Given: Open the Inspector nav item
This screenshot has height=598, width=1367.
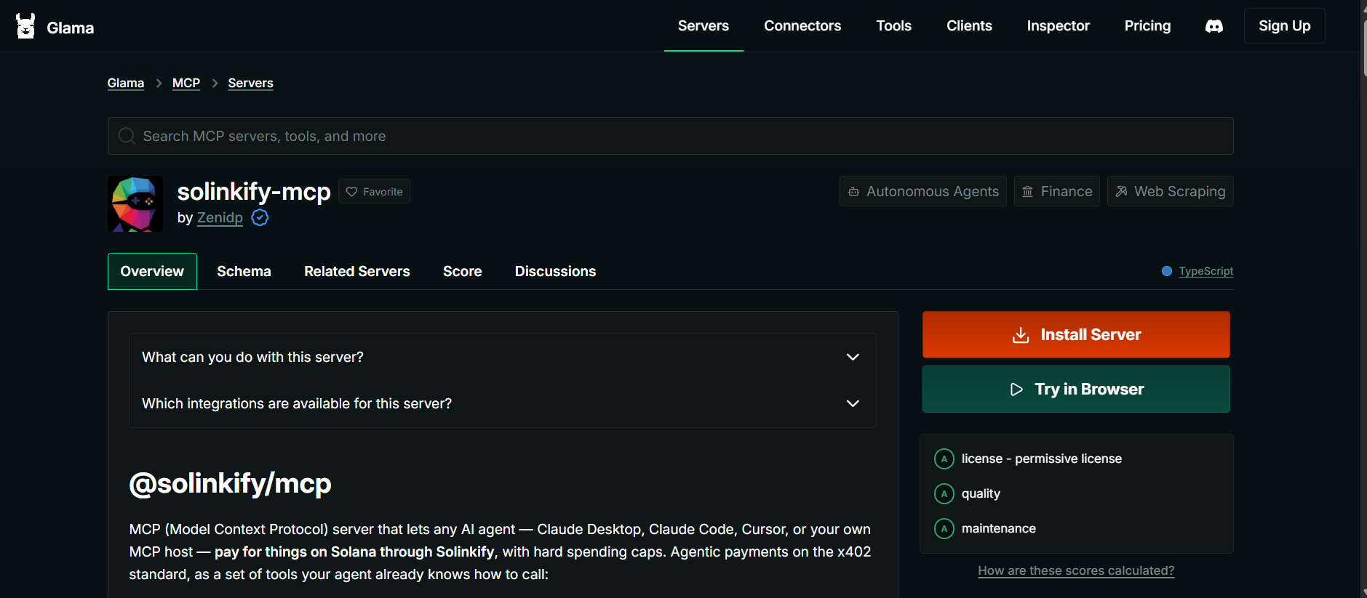Looking at the screenshot, I should [x=1058, y=26].
